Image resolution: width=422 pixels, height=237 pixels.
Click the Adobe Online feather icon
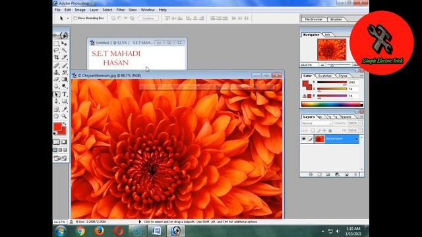[61, 35]
